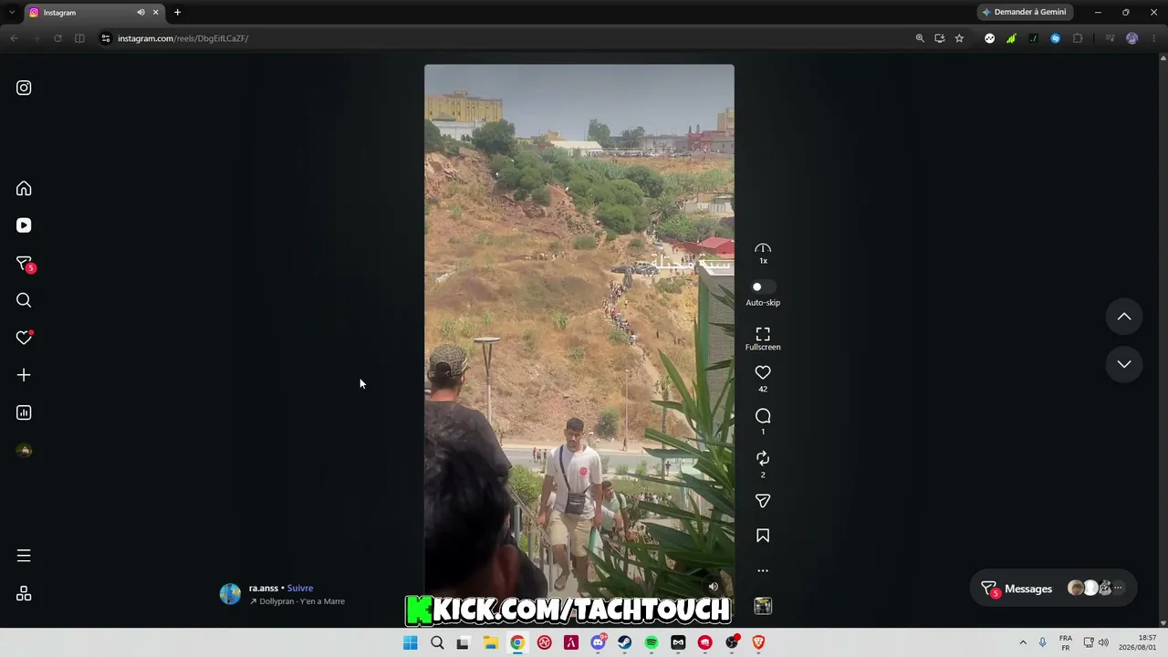Click the ra.anss profile picture

pos(230,594)
